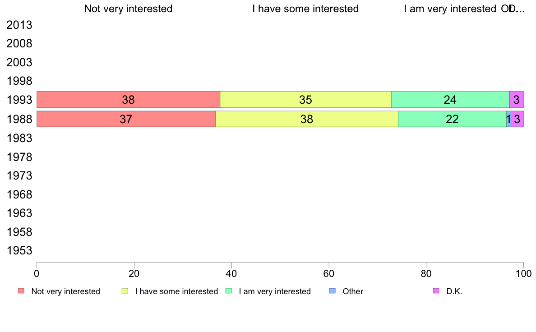Click the 1988 purple D.K. segment showing 3
This screenshot has height=332, width=536.
pos(517,119)
